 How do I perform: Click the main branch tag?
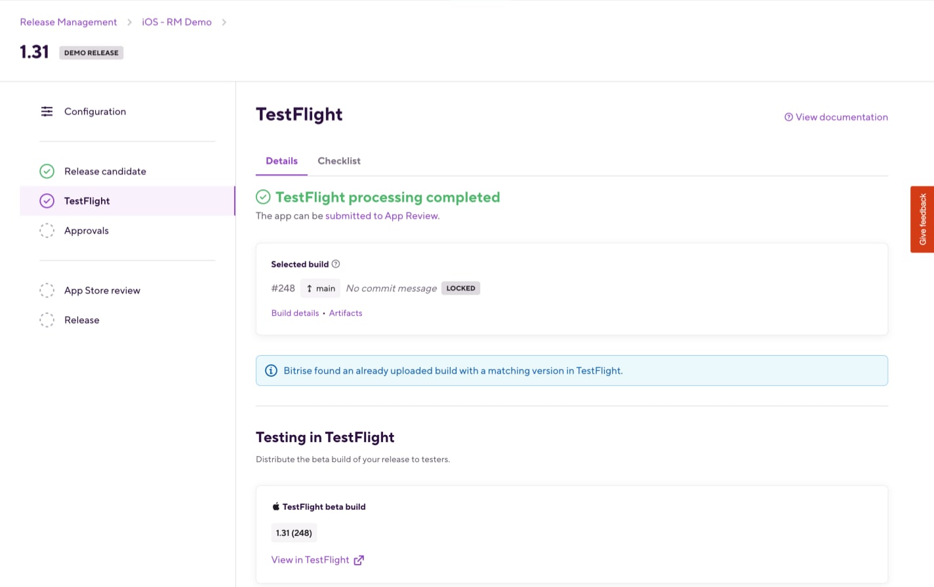click(321, 288)
